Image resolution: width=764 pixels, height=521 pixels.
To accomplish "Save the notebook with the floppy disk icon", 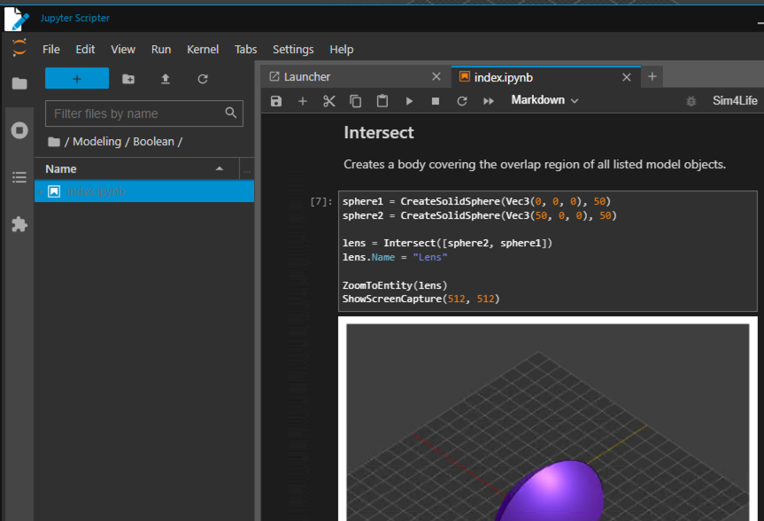I will pos(276,101).
